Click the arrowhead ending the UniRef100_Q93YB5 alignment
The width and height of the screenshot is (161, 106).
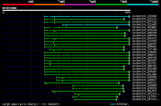pos(124,69)
